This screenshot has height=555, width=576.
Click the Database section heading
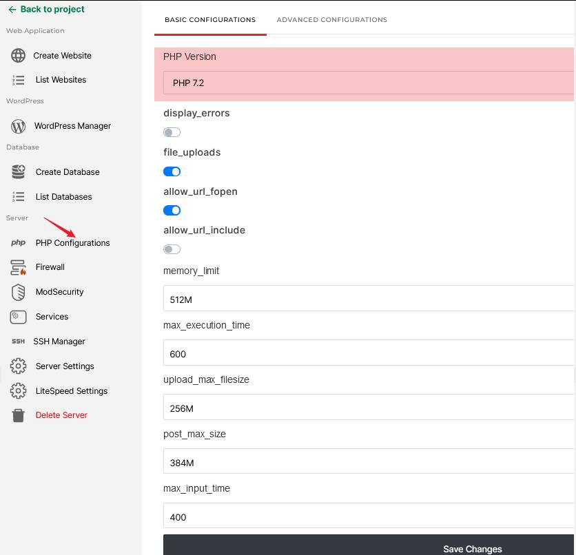click(x=23, y=147)
